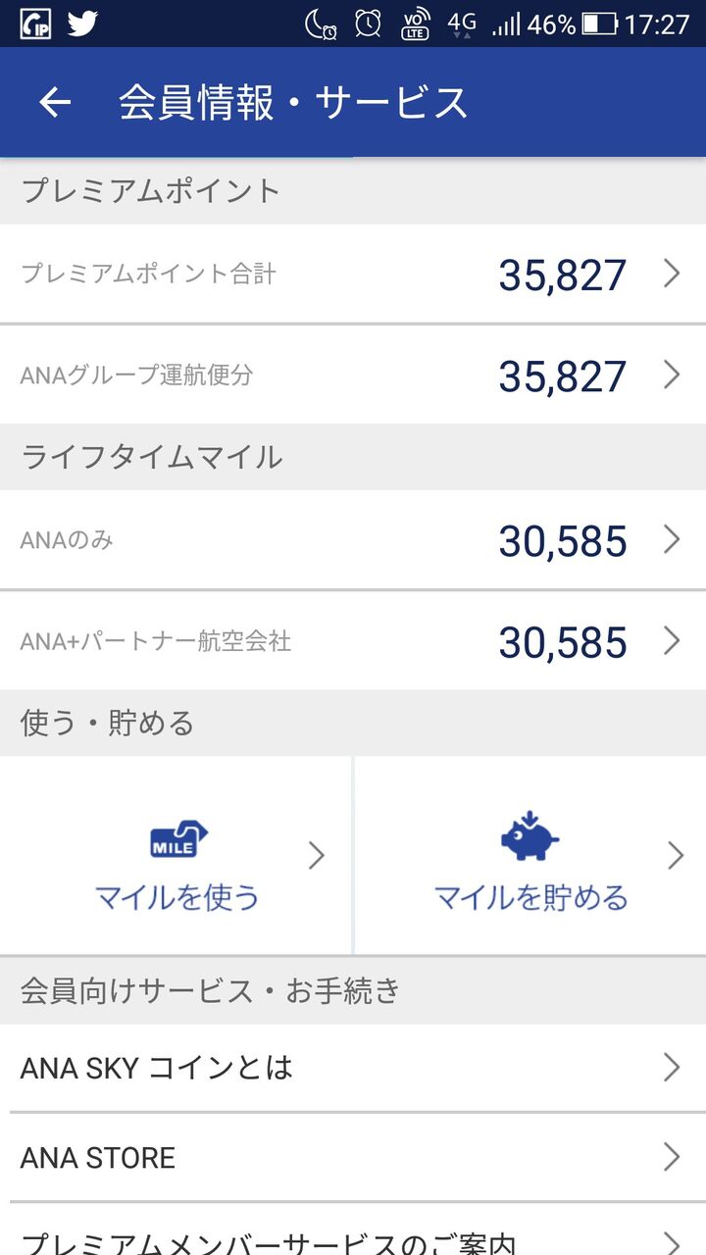Expand プレミアムポイント合計 row chevron
Image resolution: width=706 pixels, height=1255 pixels.
point(672,274)
